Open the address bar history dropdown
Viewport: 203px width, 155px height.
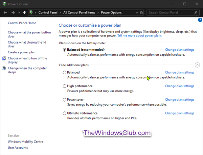pos(136,12)
